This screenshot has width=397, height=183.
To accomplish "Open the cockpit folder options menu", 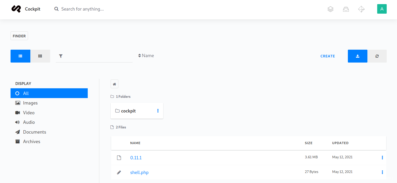I will (x=158, y=111).
